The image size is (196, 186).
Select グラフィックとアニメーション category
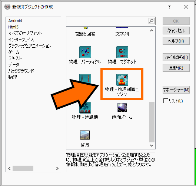coord(30,46)
